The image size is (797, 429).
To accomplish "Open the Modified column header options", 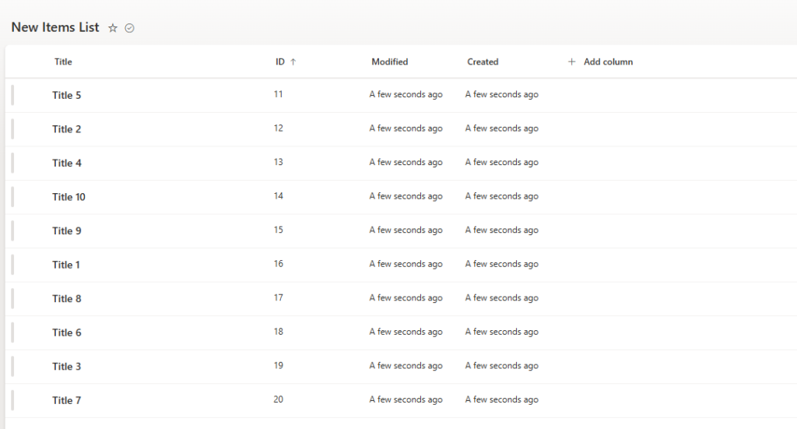I will [390, 62].
